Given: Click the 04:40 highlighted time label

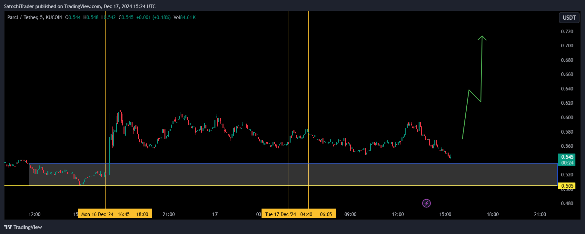Looking at the screenshot, I should pos(306,214).
